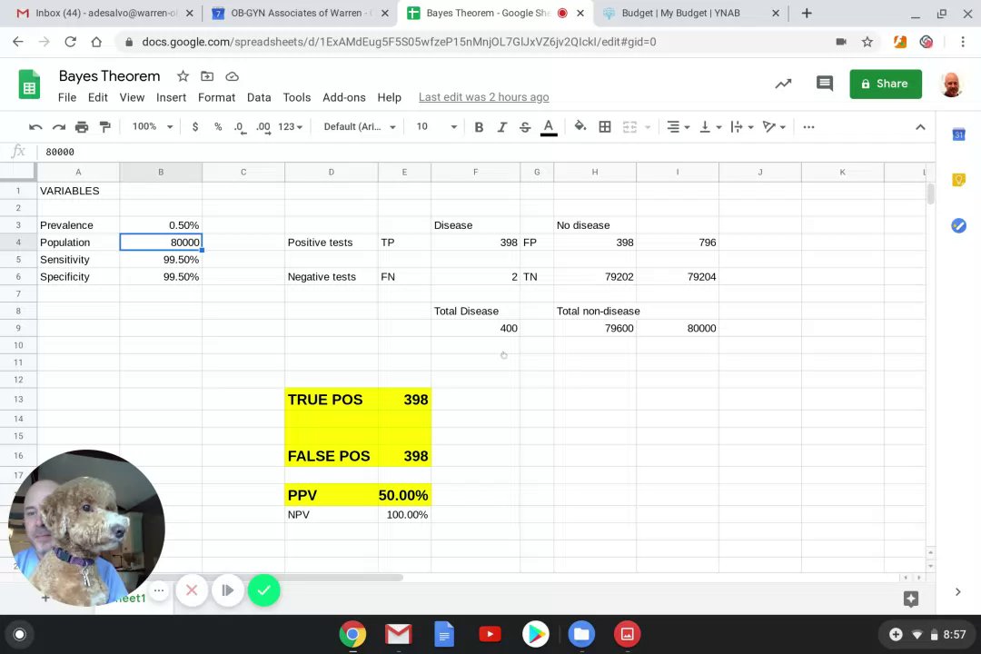Open the font size 10 dropdown
Screen dimensions: 981x654
(436, 127)
